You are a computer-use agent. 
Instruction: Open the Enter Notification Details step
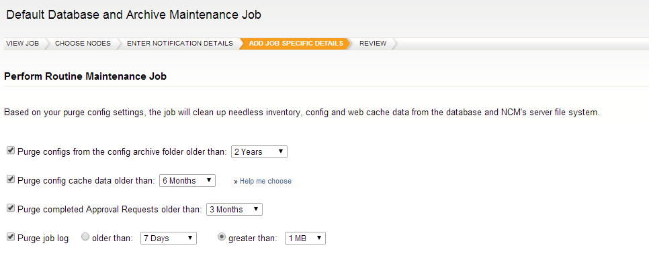[180, 44]
